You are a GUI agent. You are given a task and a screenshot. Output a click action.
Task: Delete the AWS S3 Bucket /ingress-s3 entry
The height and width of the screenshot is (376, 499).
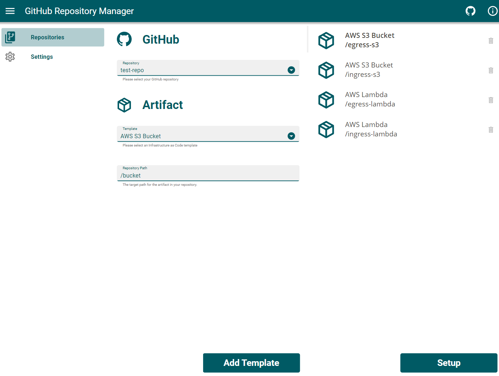coord(491,70)
